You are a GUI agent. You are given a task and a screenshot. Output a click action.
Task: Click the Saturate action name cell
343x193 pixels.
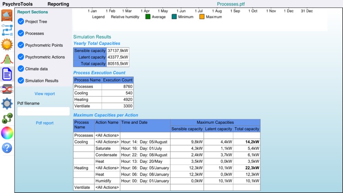[107, 148]
